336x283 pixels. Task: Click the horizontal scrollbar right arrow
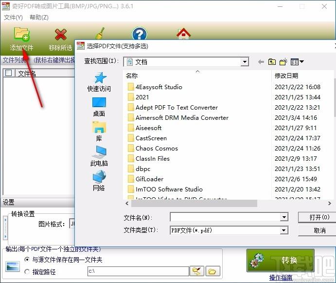(x=330, y=203)
